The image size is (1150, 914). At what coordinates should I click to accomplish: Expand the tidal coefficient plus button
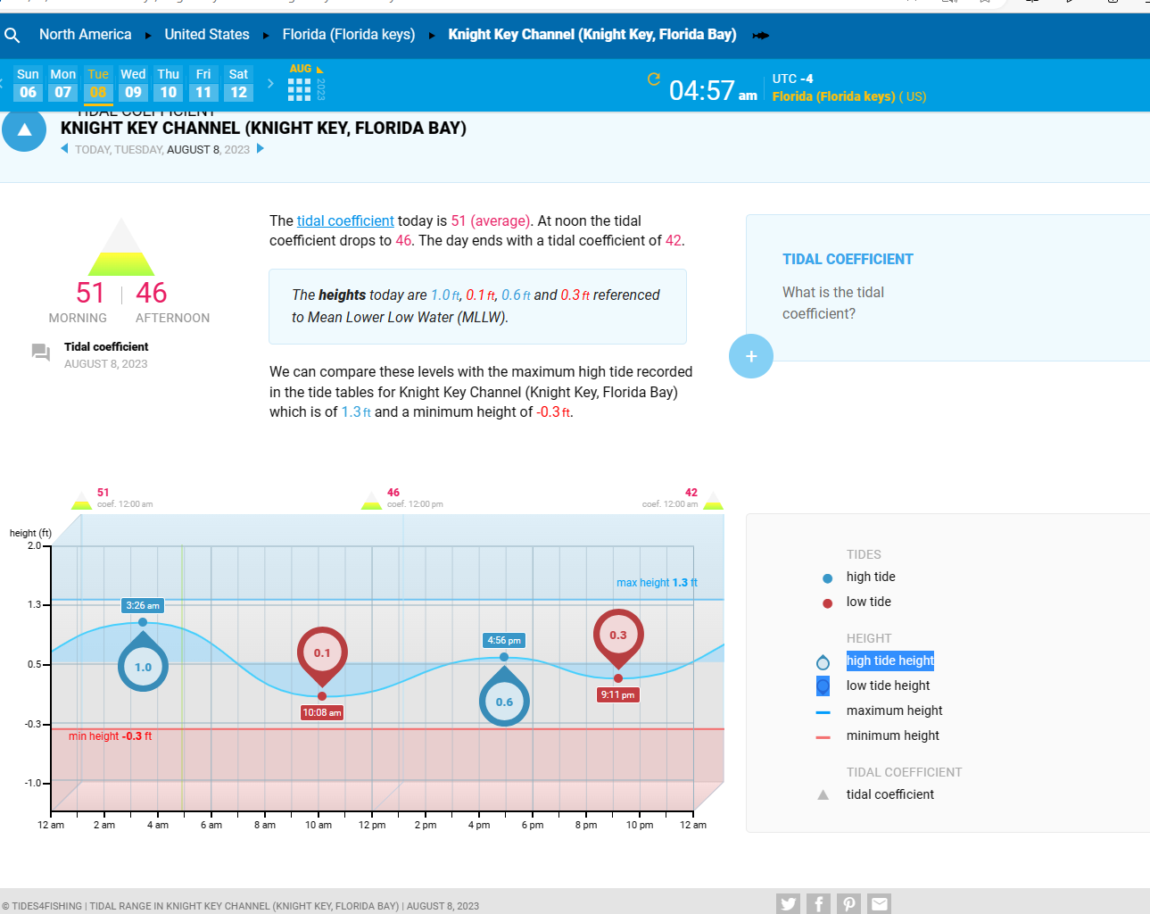pyautogui.click(x=750, y=356)
